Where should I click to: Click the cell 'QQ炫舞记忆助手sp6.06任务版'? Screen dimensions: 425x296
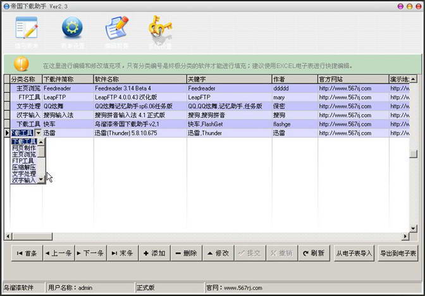click(x=140, y=106)
